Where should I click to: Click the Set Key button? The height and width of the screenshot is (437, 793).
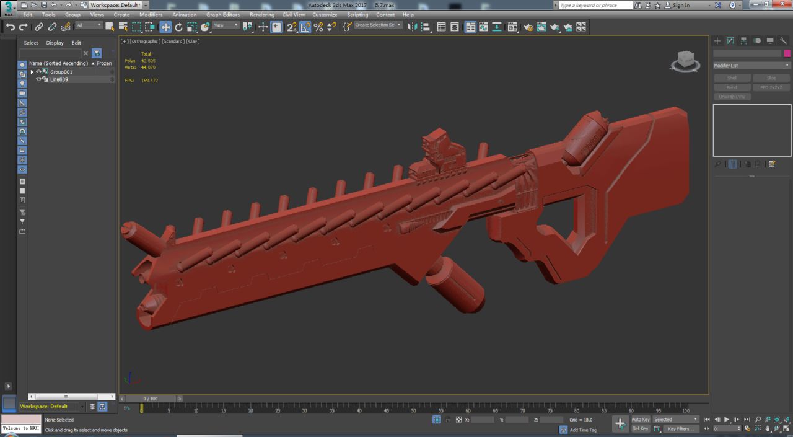(x=641, y=428)
